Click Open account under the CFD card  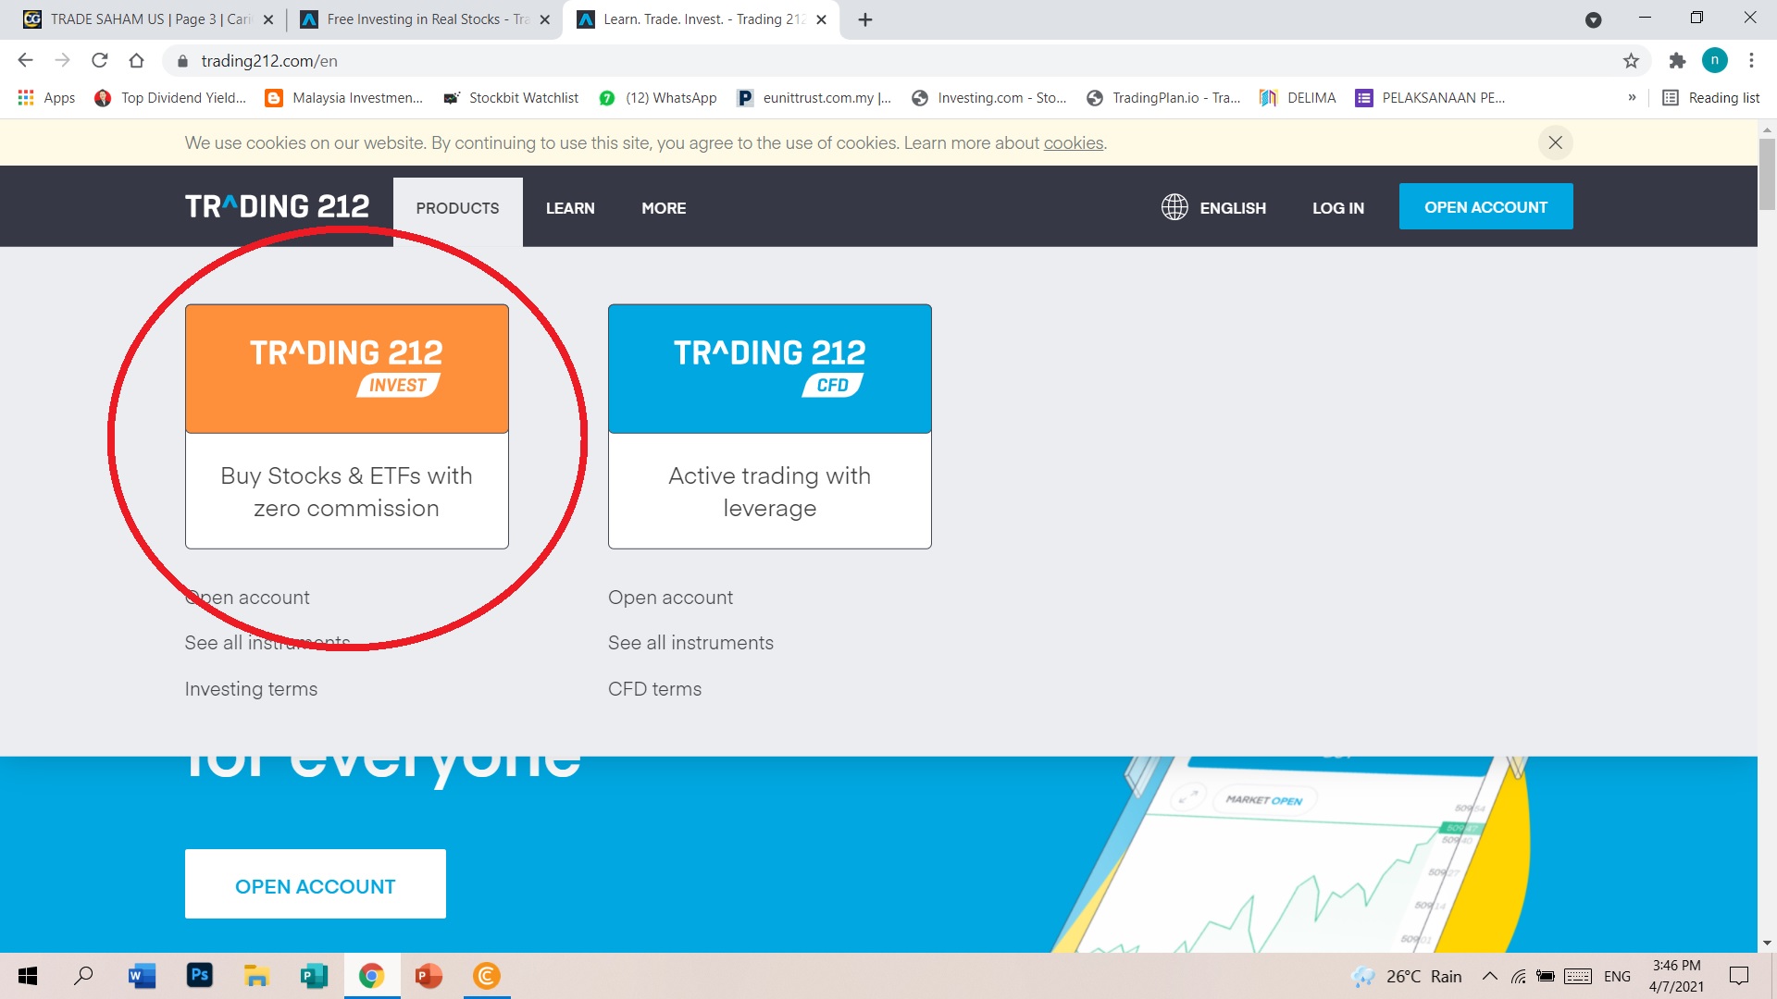pos(670,598)
